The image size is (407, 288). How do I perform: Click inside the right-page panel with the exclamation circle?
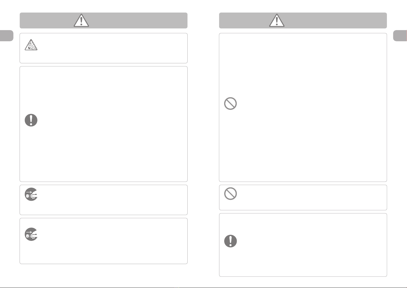310,245
